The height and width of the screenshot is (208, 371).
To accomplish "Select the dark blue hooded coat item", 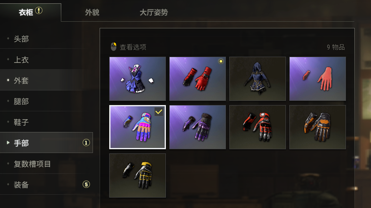I will point(258,79).
